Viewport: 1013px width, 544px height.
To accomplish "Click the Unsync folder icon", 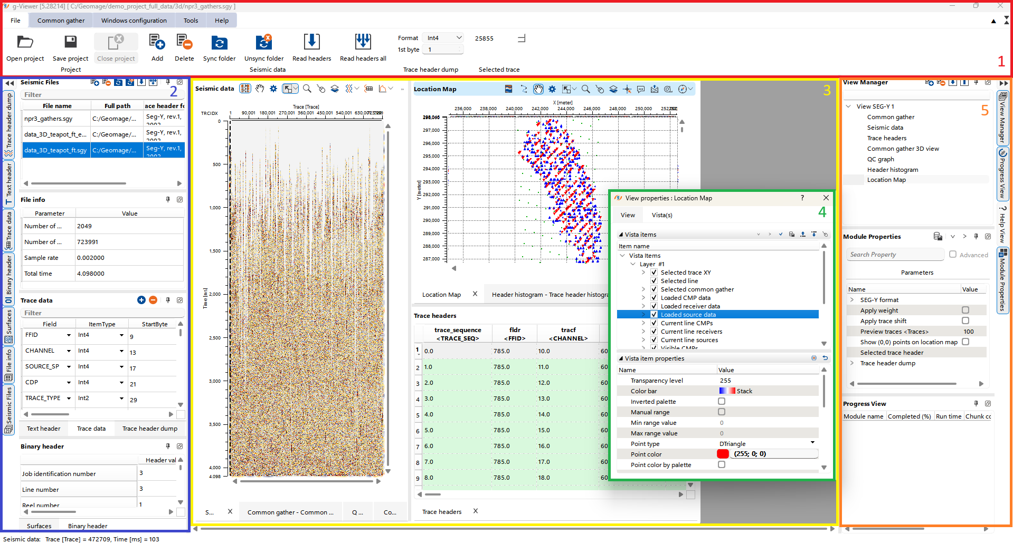I will tap(263, 42).
